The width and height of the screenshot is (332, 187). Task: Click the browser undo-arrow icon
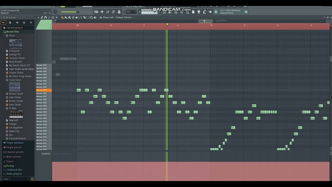pos(7,17)
